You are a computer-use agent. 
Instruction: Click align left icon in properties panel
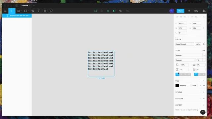click(177, 17)
